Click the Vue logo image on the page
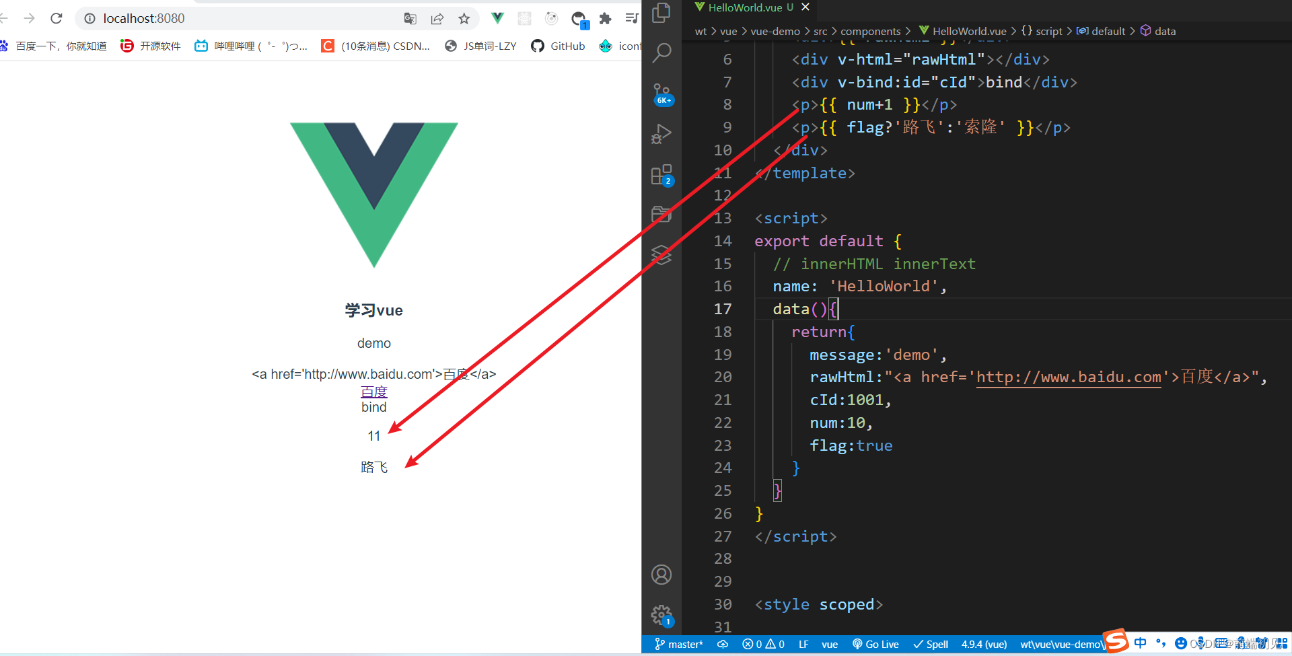Viewport: 1292px width, 656px height. (374, 195)
